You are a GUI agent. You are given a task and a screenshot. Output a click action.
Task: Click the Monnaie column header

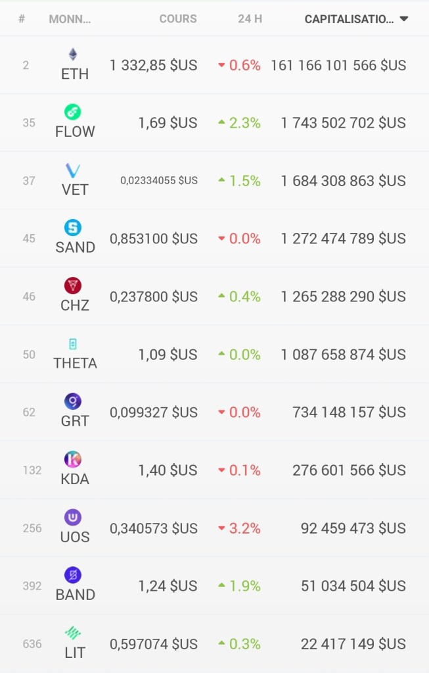[x=70, y=19]
